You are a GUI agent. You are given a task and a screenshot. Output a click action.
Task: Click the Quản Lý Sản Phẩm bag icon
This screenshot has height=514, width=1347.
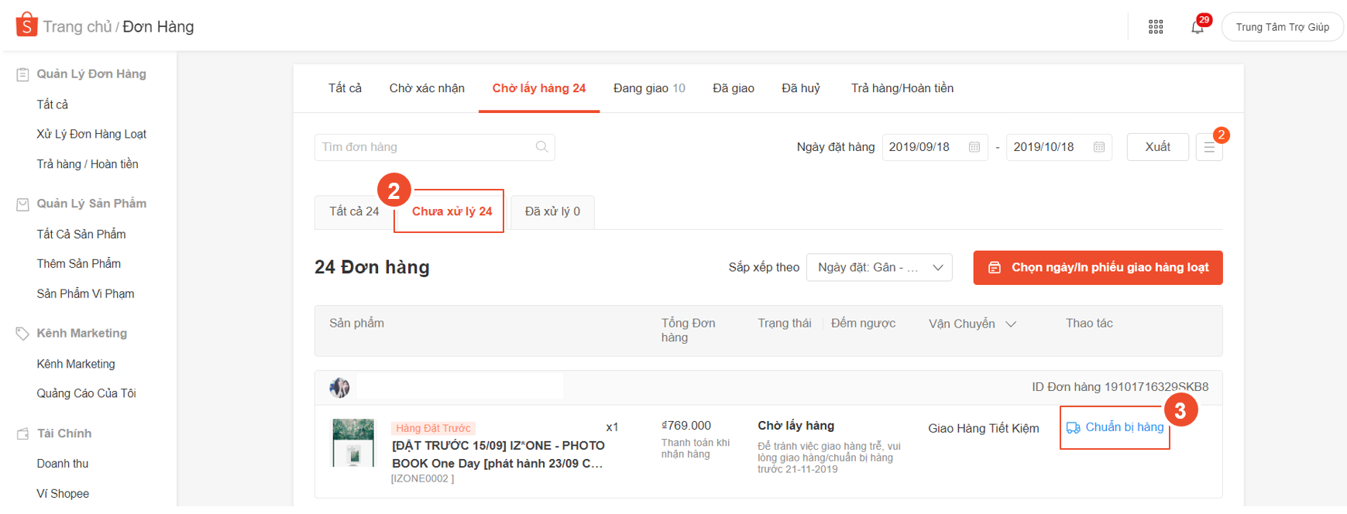tap(22, 204)
